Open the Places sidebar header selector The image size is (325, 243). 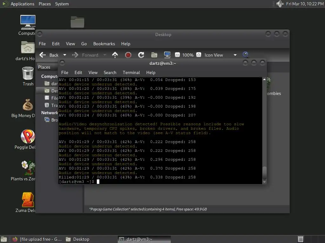pos(48,67)
